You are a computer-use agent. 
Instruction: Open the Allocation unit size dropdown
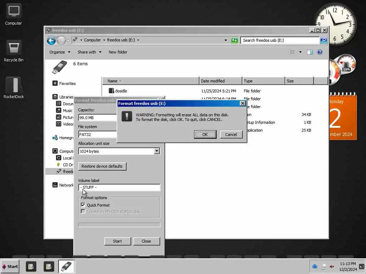pyautogui.click(x=157, y=151)
